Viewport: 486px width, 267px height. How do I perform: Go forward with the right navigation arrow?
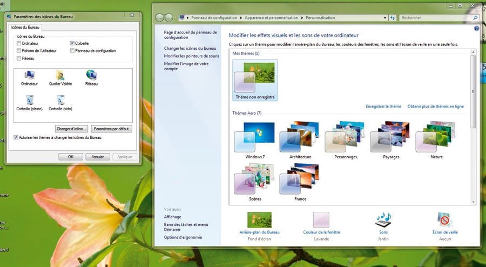[x=169, y=18]
